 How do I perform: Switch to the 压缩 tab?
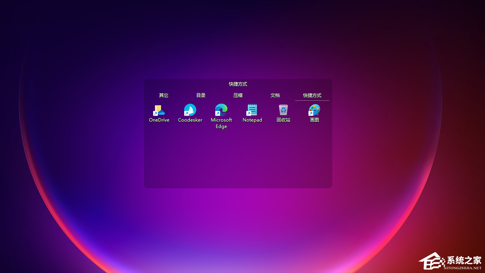[238, 96]
